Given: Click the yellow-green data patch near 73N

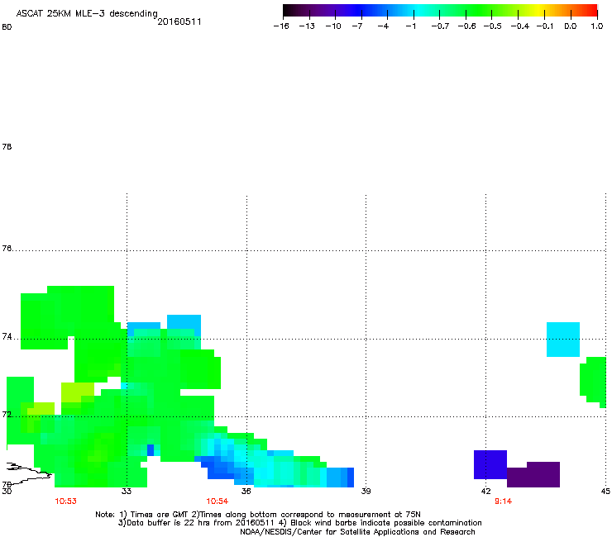Looking at the screenshot, I should 78,391.
